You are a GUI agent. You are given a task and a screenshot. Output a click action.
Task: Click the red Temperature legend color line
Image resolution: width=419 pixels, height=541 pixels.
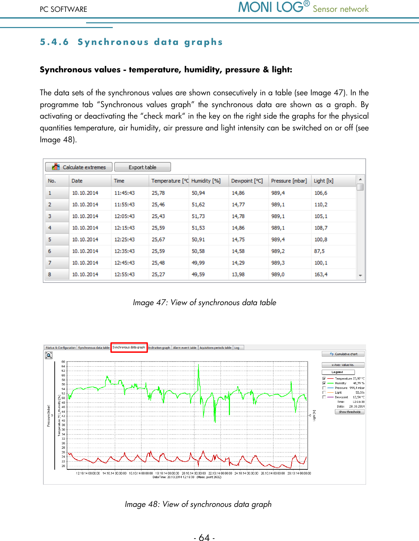coord(330,379)
